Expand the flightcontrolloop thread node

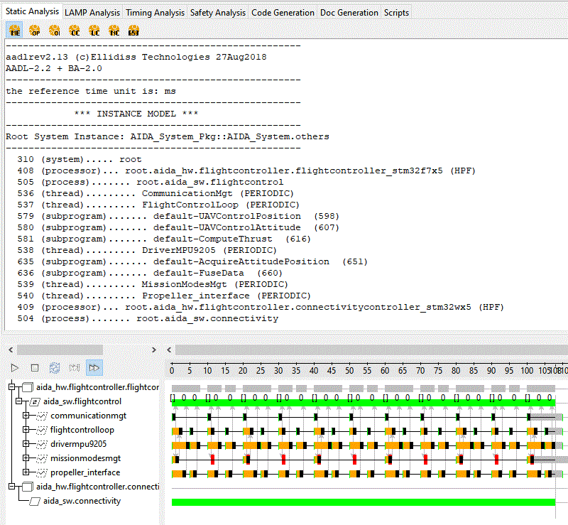[x=26, y=430]
